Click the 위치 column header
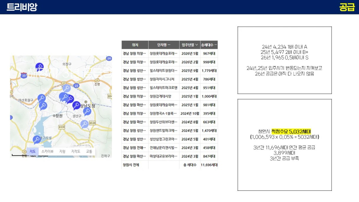 [135, 45]
